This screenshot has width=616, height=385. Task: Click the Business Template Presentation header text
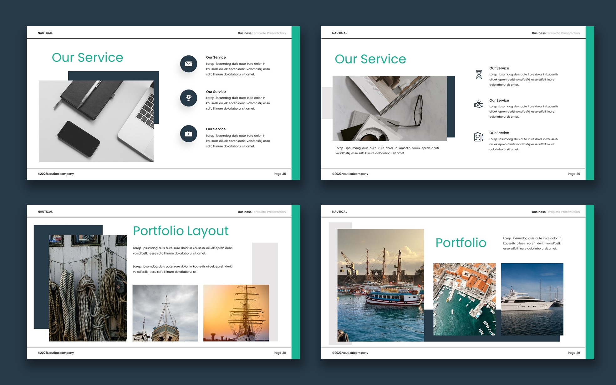click(x=262, y=33)
